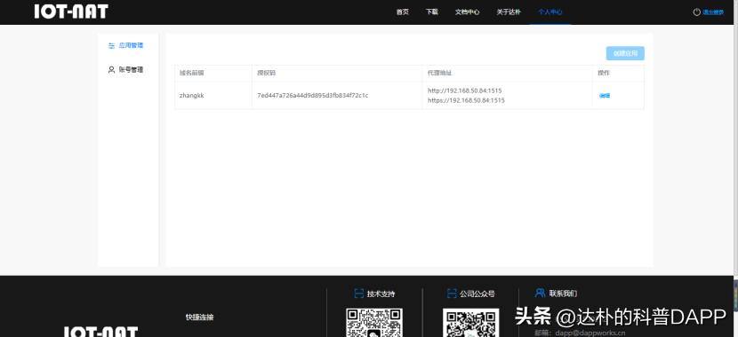Click the 技术支持 icon in footer
This screenshot has width=738, height=337.
[x=358, y=294]
